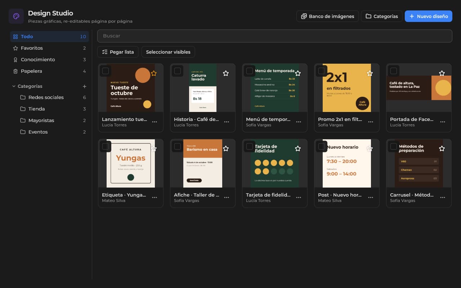This screenshot has height=288, width=461.
Task: Open more options for Portada de Facebook card
Action: click(443, 122)
